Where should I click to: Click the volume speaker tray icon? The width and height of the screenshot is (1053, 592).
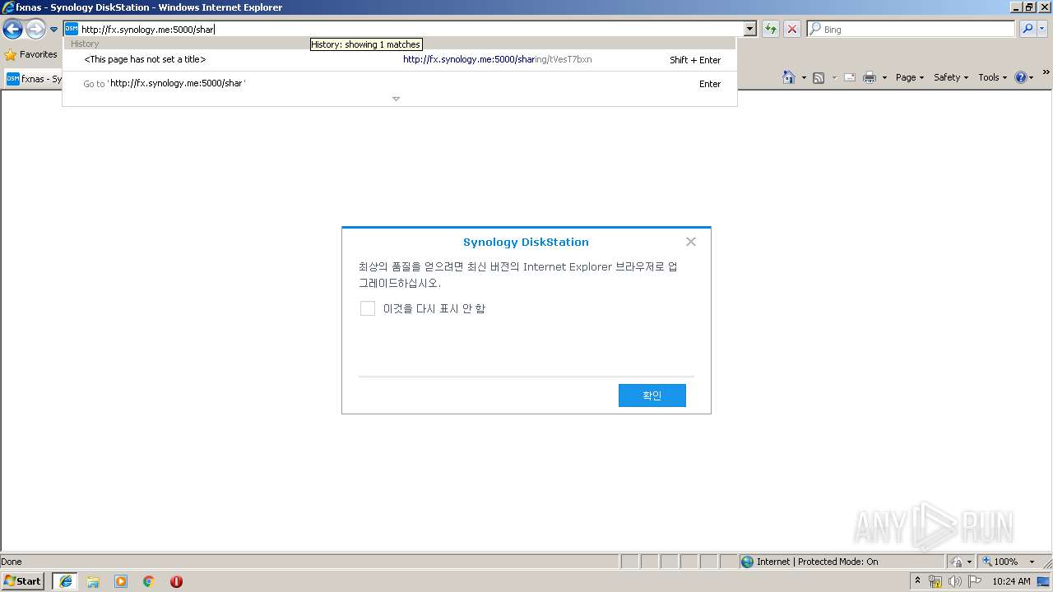(x=954, y=581)
